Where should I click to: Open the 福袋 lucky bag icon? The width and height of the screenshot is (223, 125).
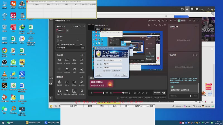tap(82, 61)
